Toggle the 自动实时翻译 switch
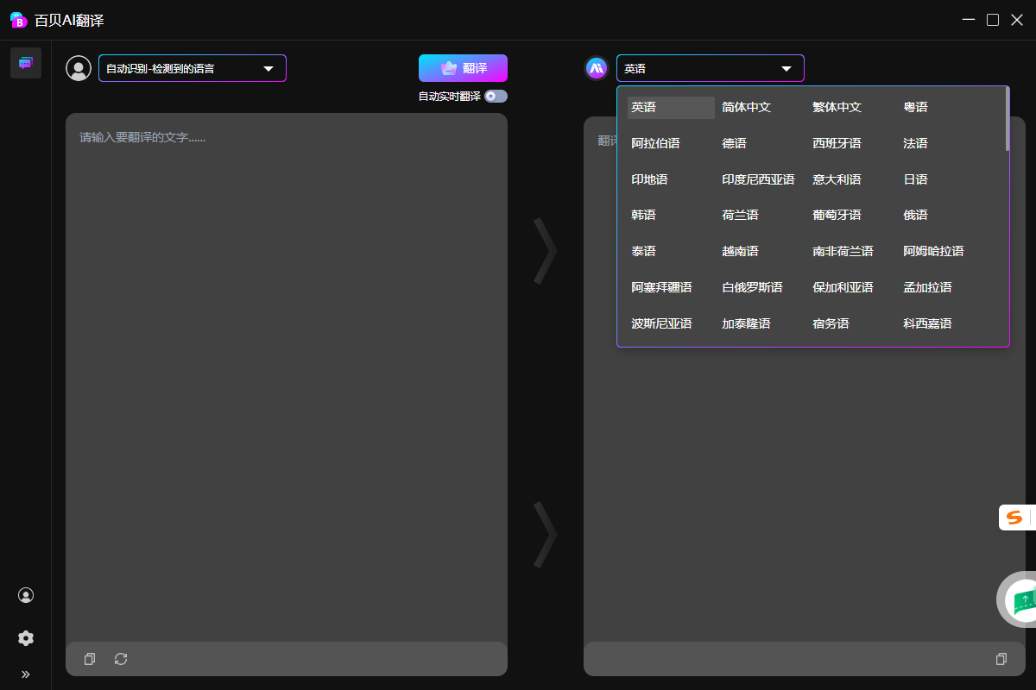 (496, 97)
